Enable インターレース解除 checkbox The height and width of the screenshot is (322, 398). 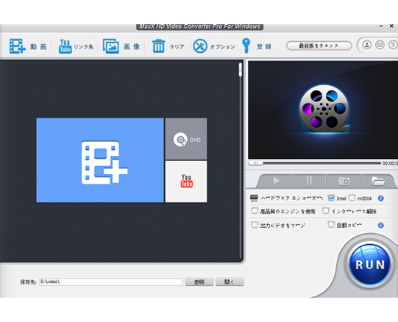pos(326,211)
